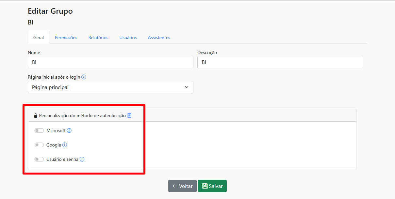Click the padlock icon in authentication header
This screenshot has height=199, width=395.
coord(36,115)
